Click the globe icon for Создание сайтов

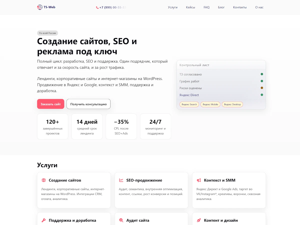pos(44,180)
